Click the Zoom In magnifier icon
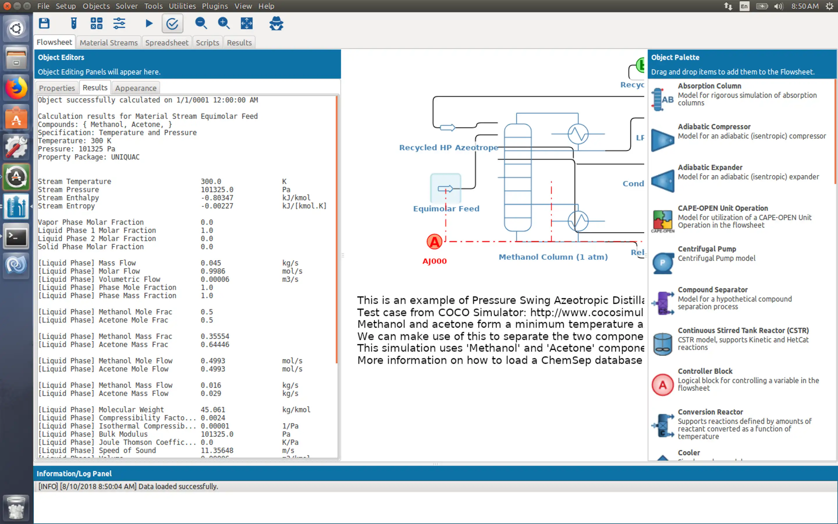This screenshot has height=524, width=838. coord(223,23)
